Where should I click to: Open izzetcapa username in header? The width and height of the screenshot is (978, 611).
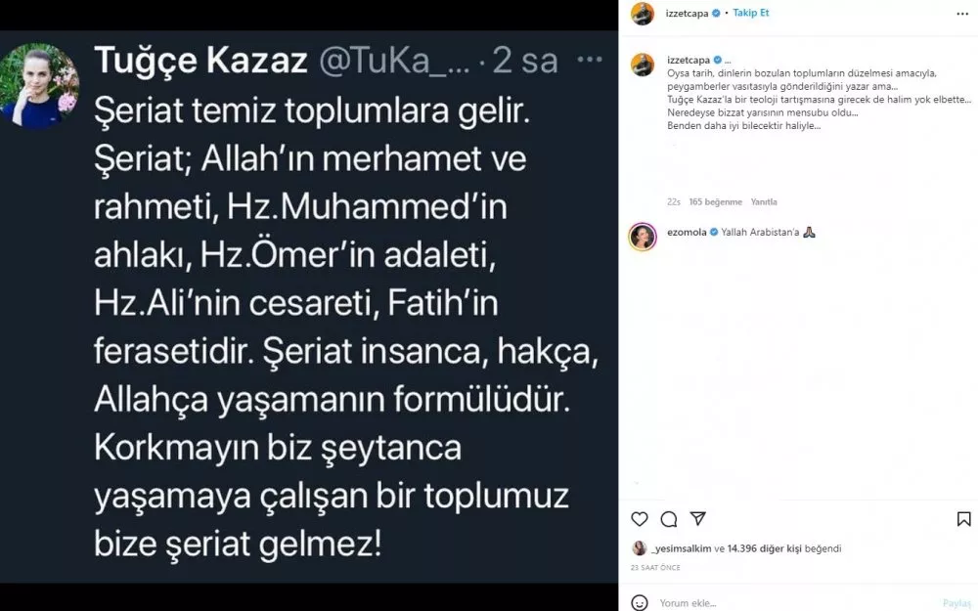(x=687, y=13)
